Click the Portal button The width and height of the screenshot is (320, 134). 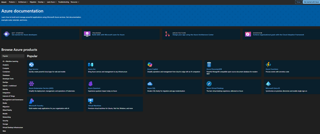298,2
